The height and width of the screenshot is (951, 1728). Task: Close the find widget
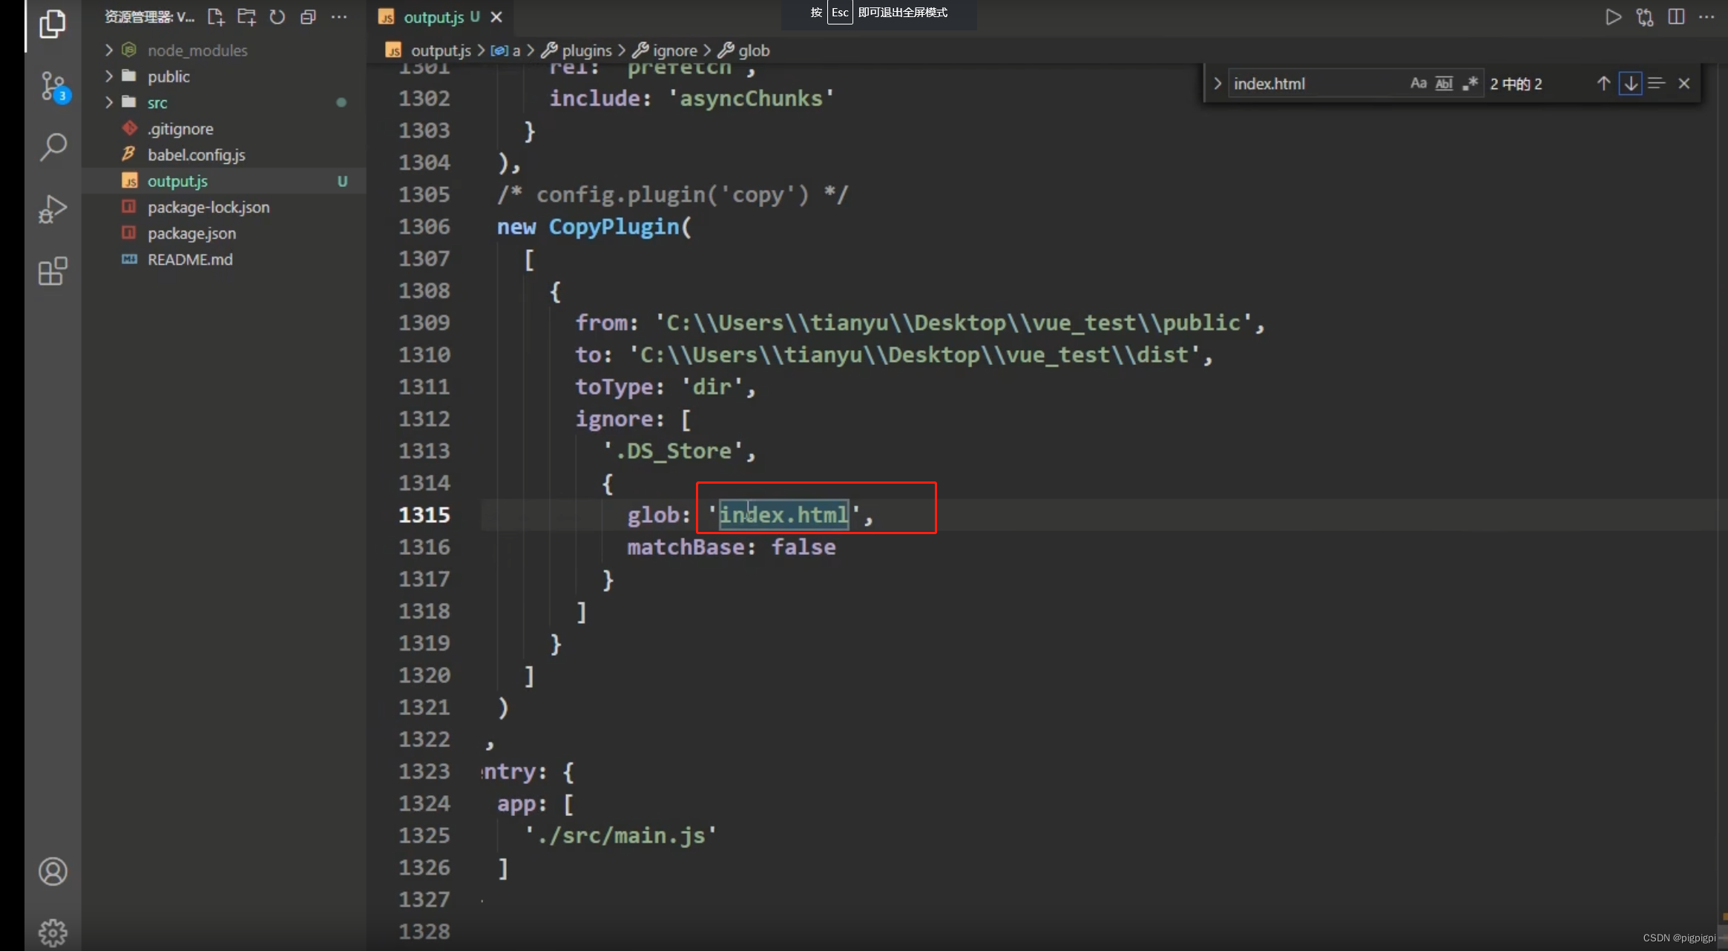tap(1684, 83)
